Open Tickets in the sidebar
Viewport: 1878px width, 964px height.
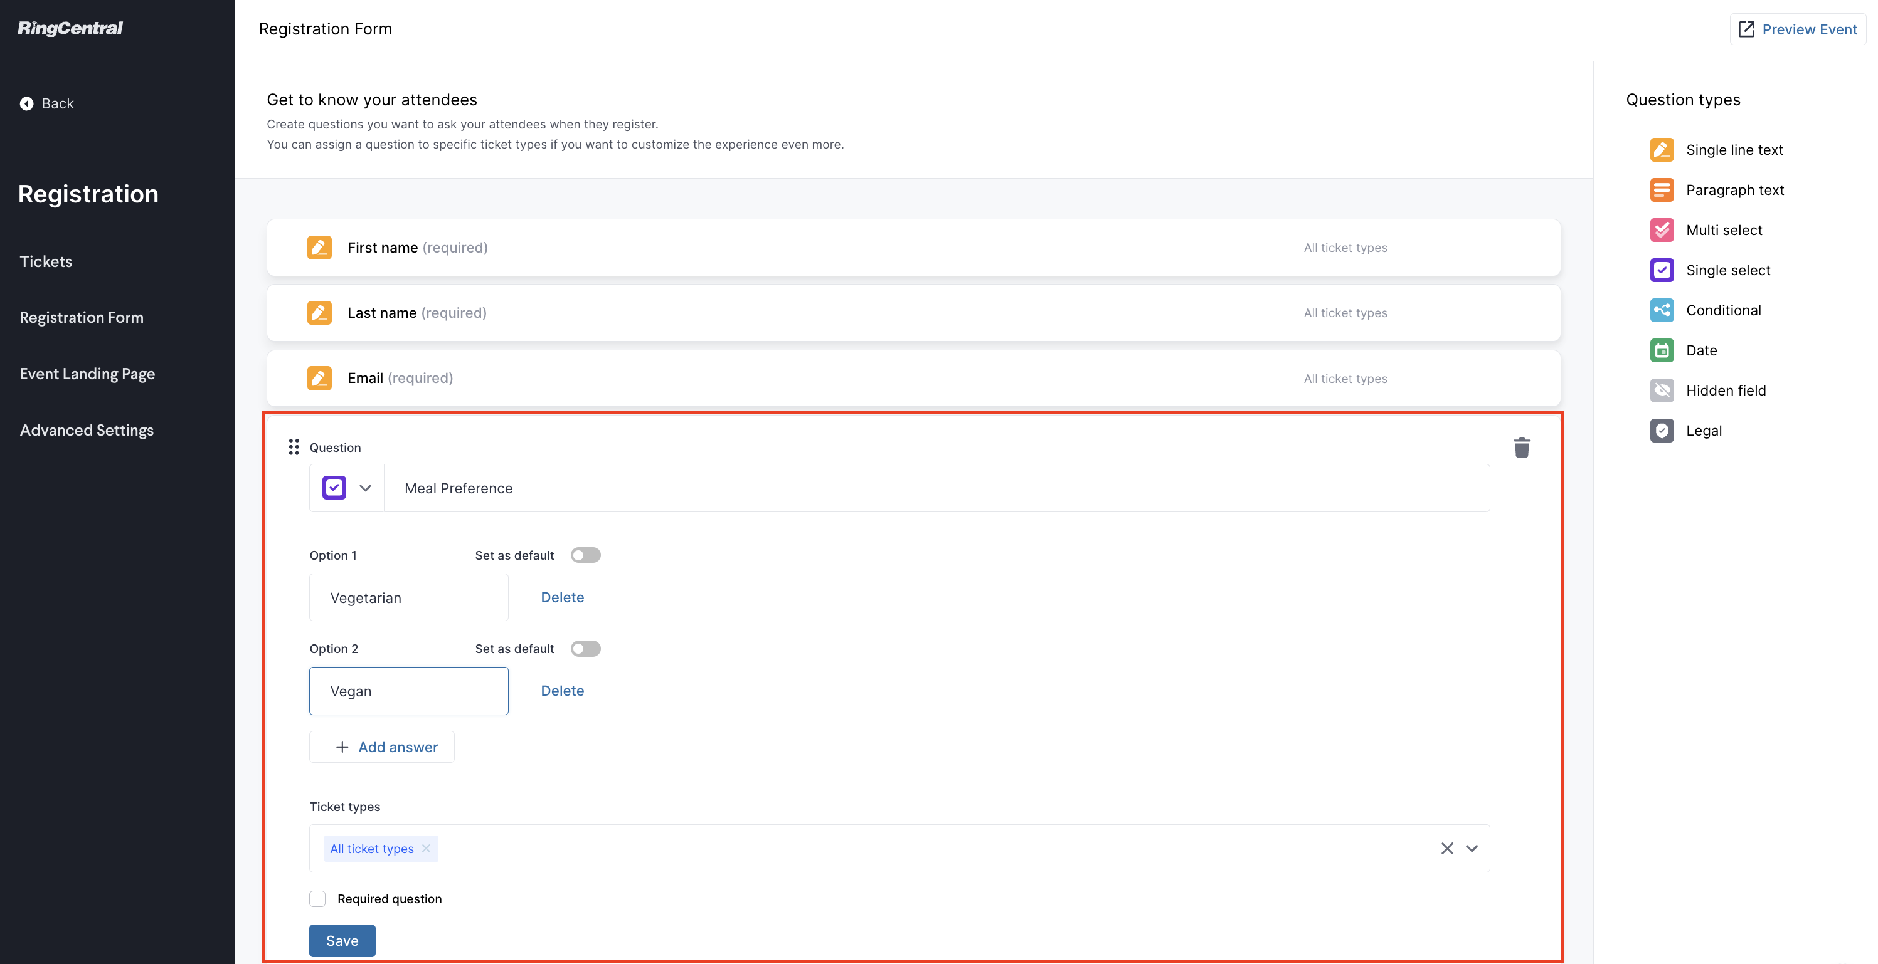pyautogui.click(x=46, y=261)
